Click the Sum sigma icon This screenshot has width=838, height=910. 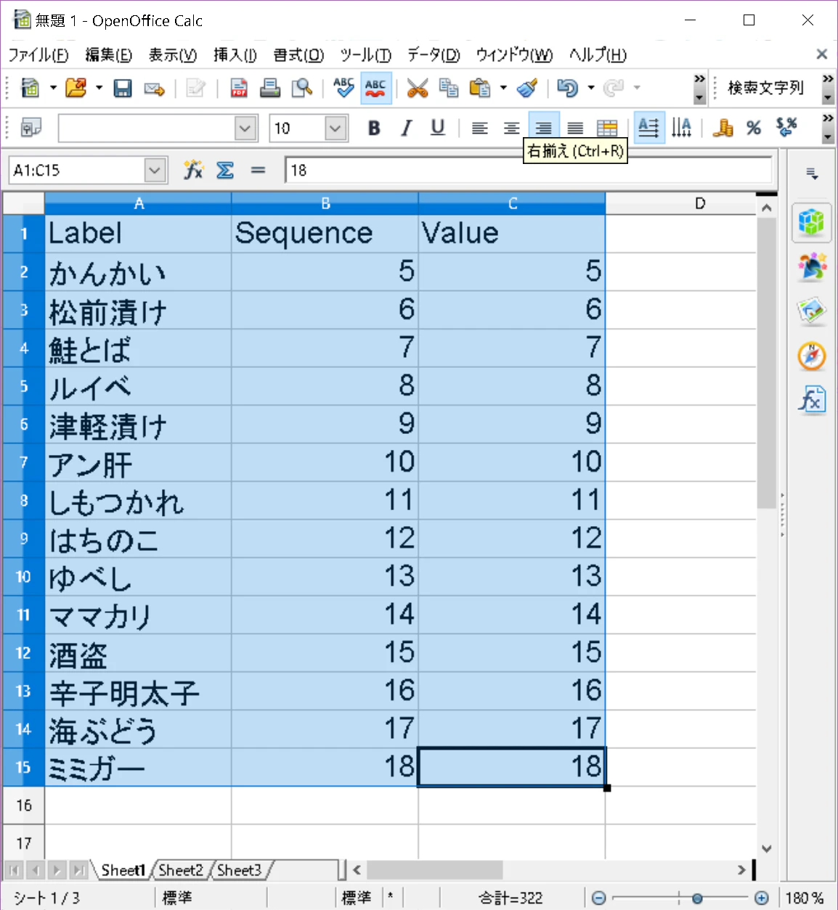[x=225, y=171]
